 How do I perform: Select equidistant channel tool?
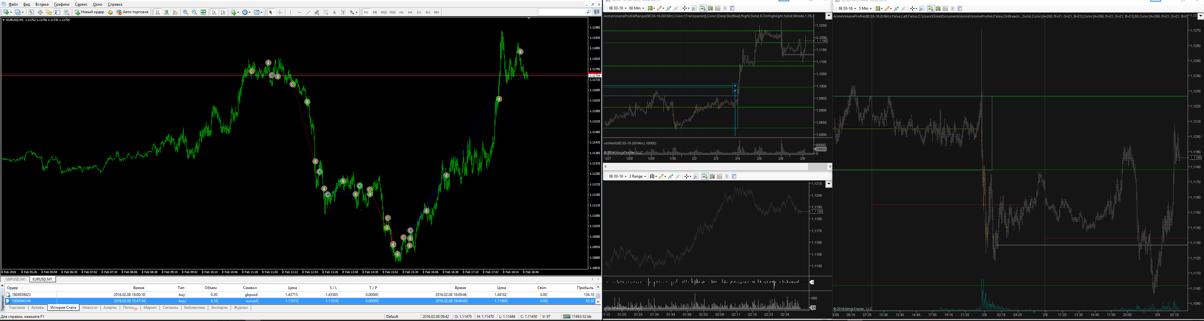click(x=317, y=12)
